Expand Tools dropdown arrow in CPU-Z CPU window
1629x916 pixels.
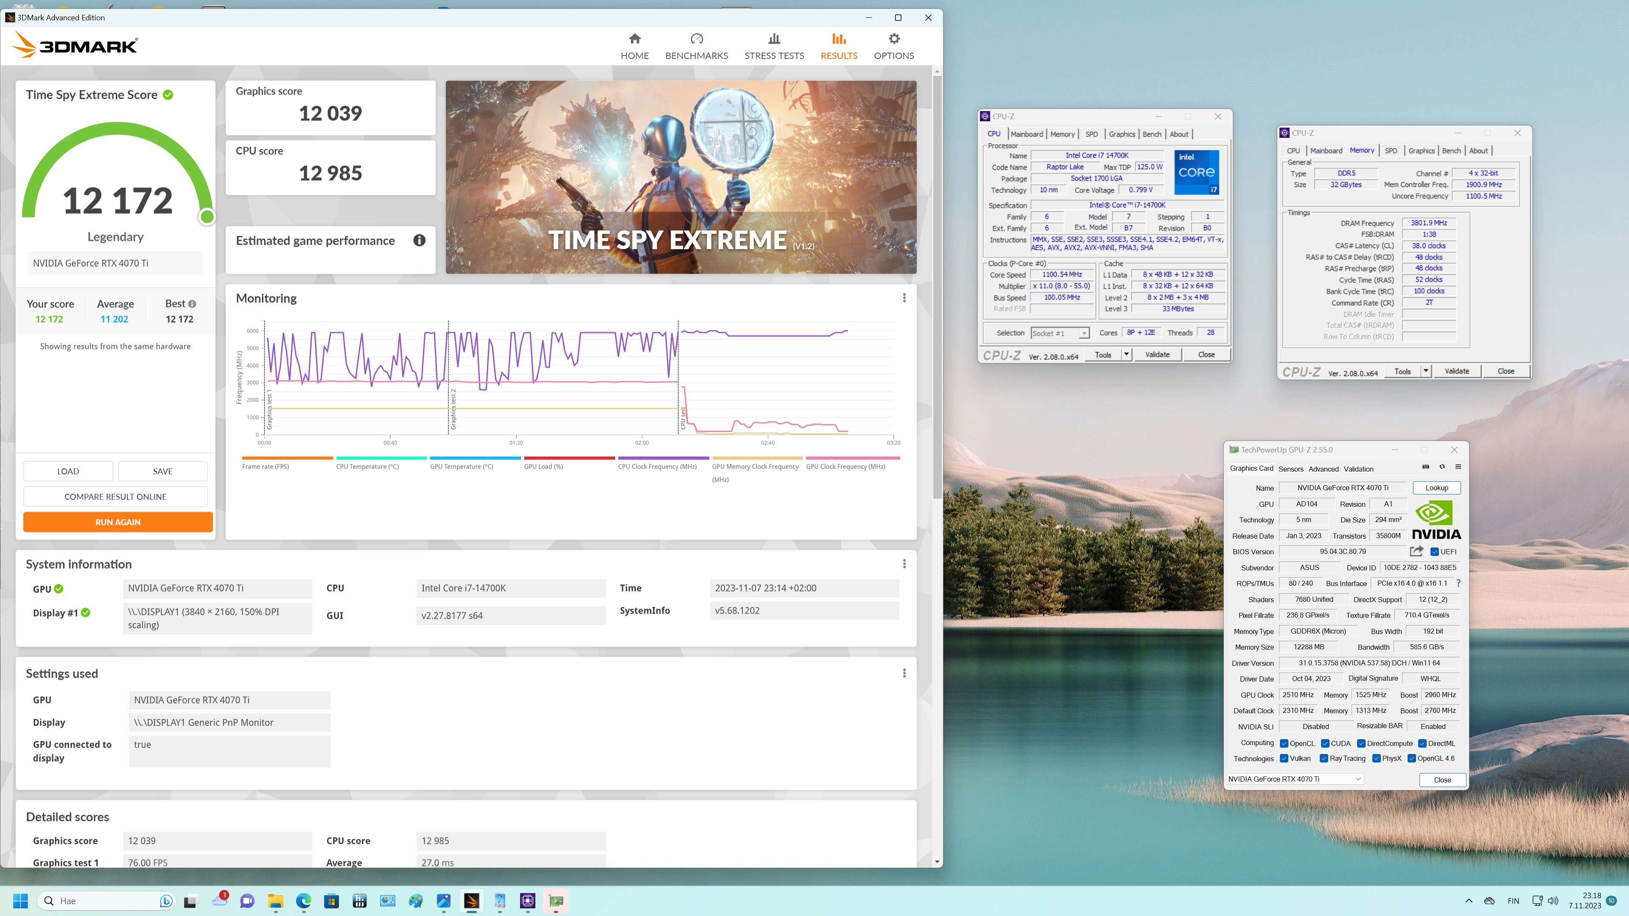1126,355
